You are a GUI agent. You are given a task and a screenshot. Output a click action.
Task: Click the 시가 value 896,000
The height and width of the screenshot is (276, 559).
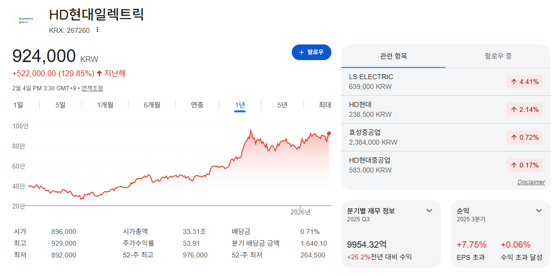tap(64, 232)
